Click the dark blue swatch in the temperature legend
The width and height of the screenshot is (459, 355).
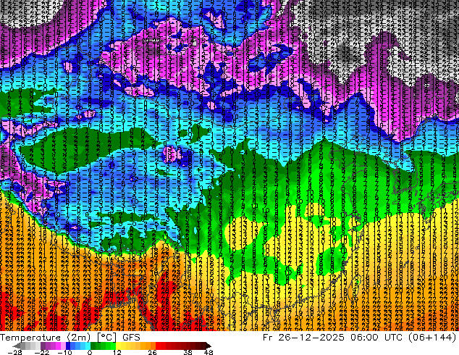click(x=68, y=346)
